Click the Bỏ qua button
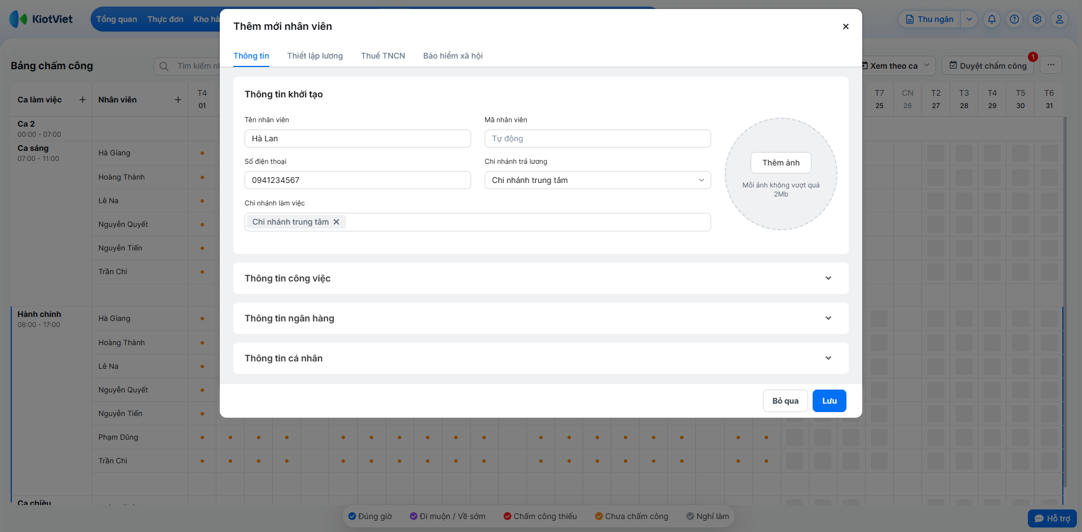Viewport: 1082px width, 532px height. [x=786, y=401]
